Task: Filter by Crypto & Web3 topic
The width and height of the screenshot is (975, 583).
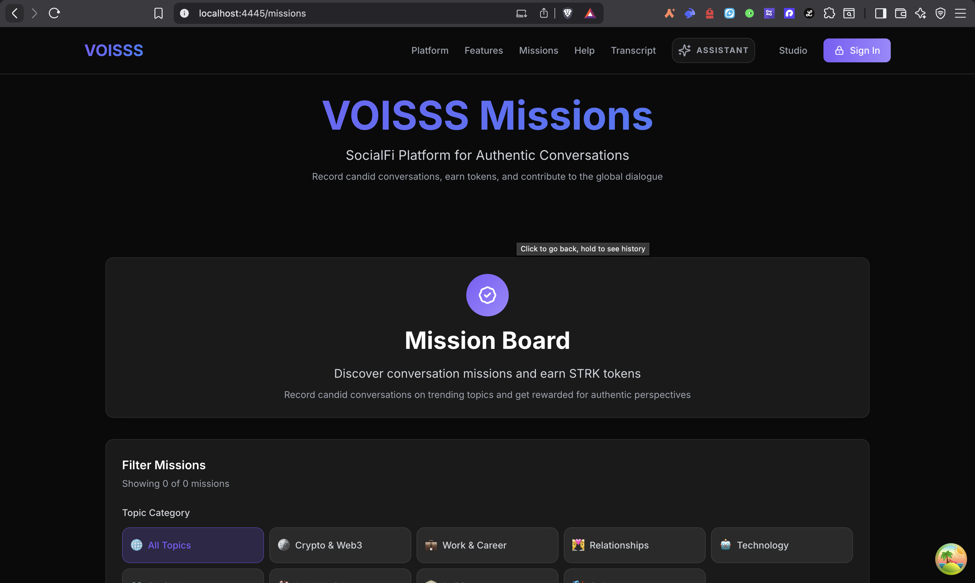Action: (340, 545)
